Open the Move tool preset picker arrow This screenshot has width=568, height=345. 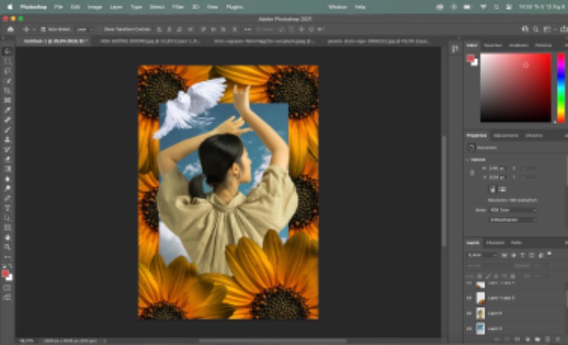coord(34,29)
